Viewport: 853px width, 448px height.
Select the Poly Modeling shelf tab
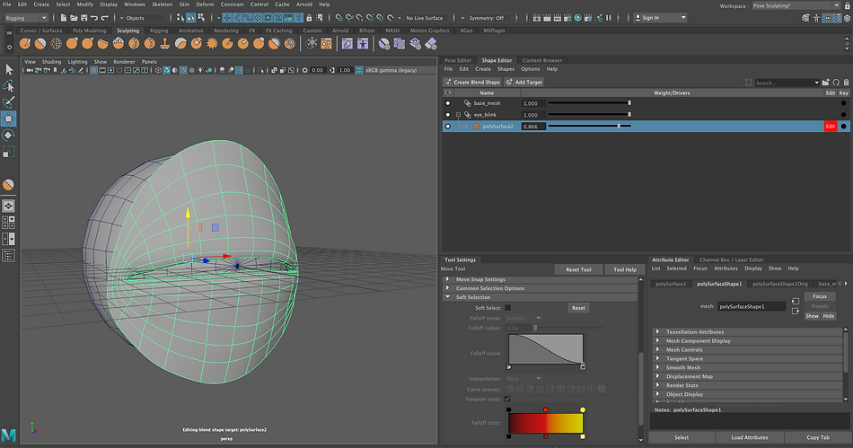[x=89, y=31]
